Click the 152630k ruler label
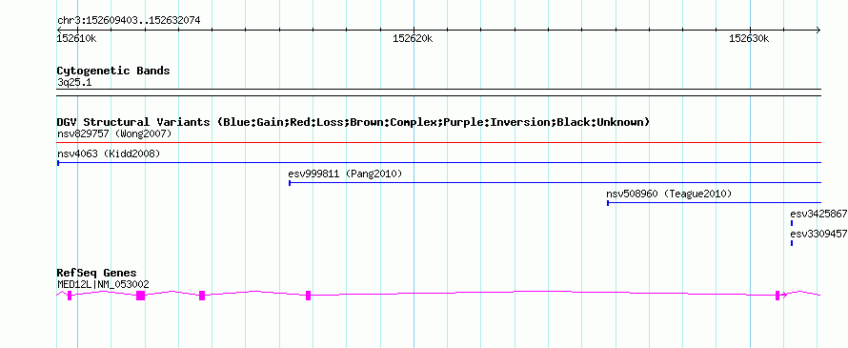This screenshot has height=348, width=848. pyautogui.click(x=749, y=38)
